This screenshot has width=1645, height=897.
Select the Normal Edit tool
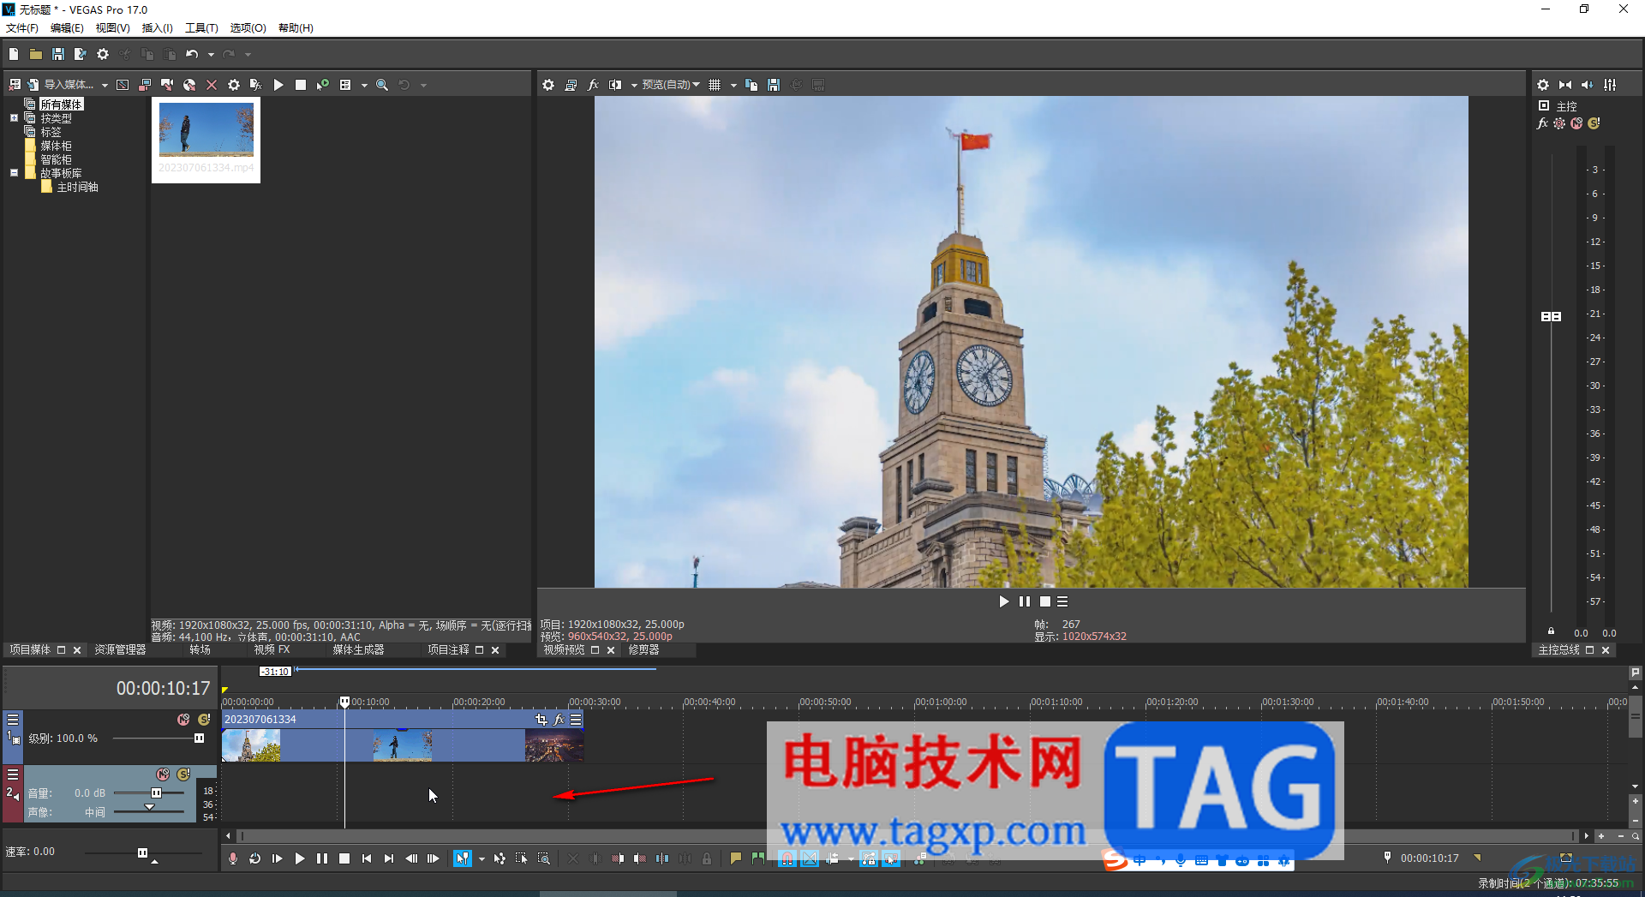[x=463, y=858]
